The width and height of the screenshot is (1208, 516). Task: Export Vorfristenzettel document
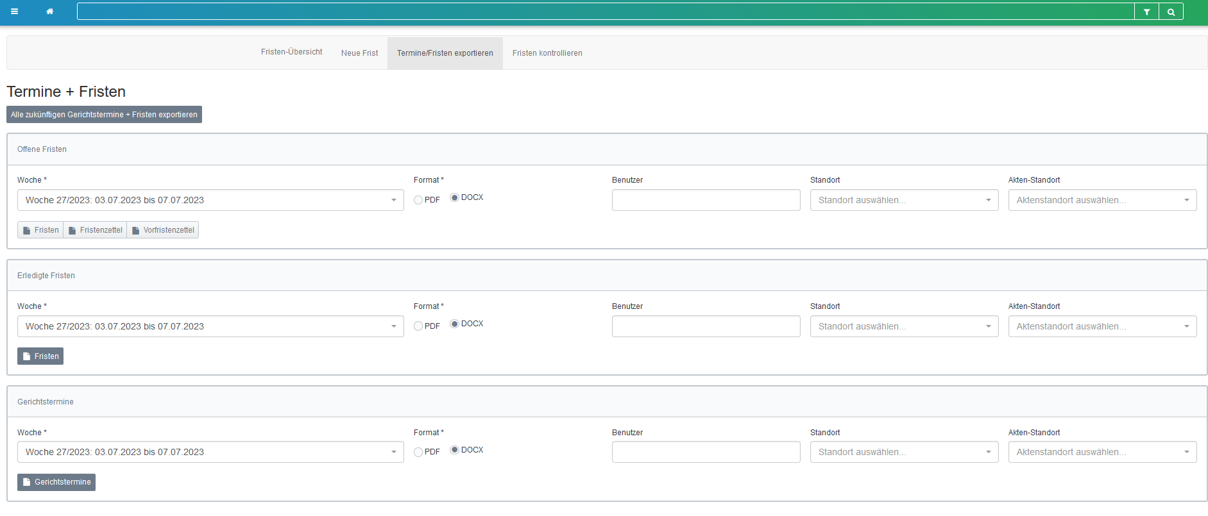coord(163,230)
